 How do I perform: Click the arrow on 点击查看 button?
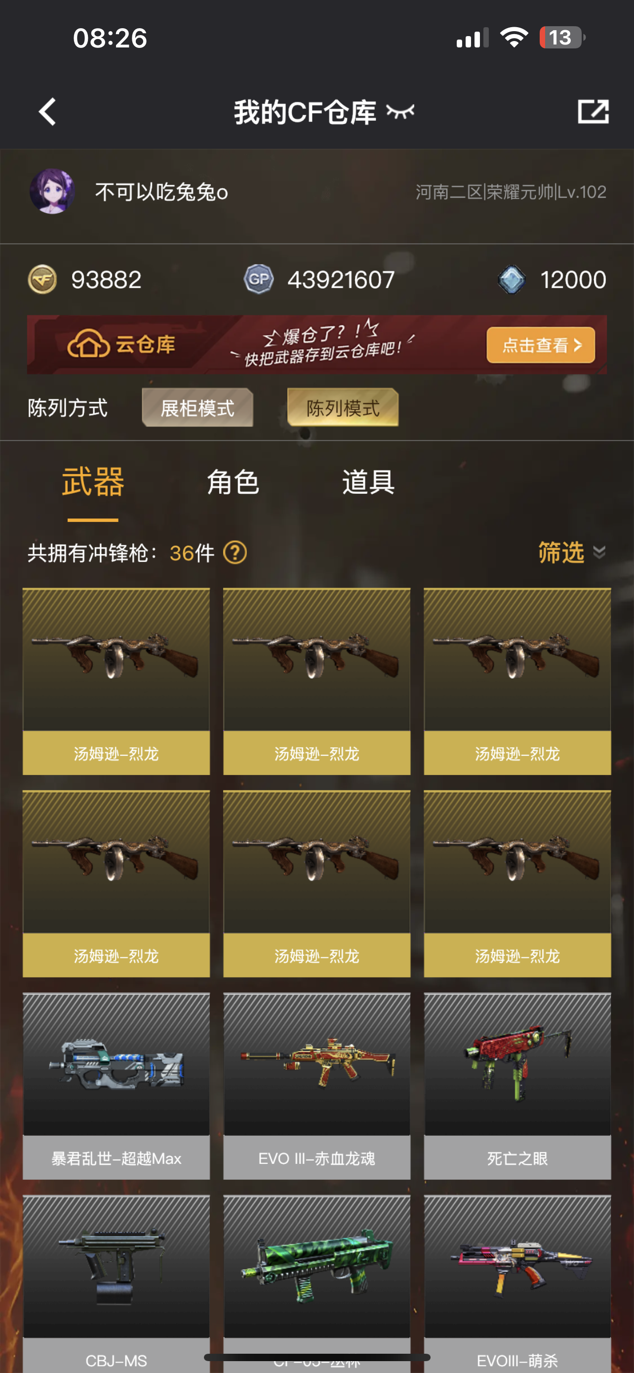click(x=578, y=345)
